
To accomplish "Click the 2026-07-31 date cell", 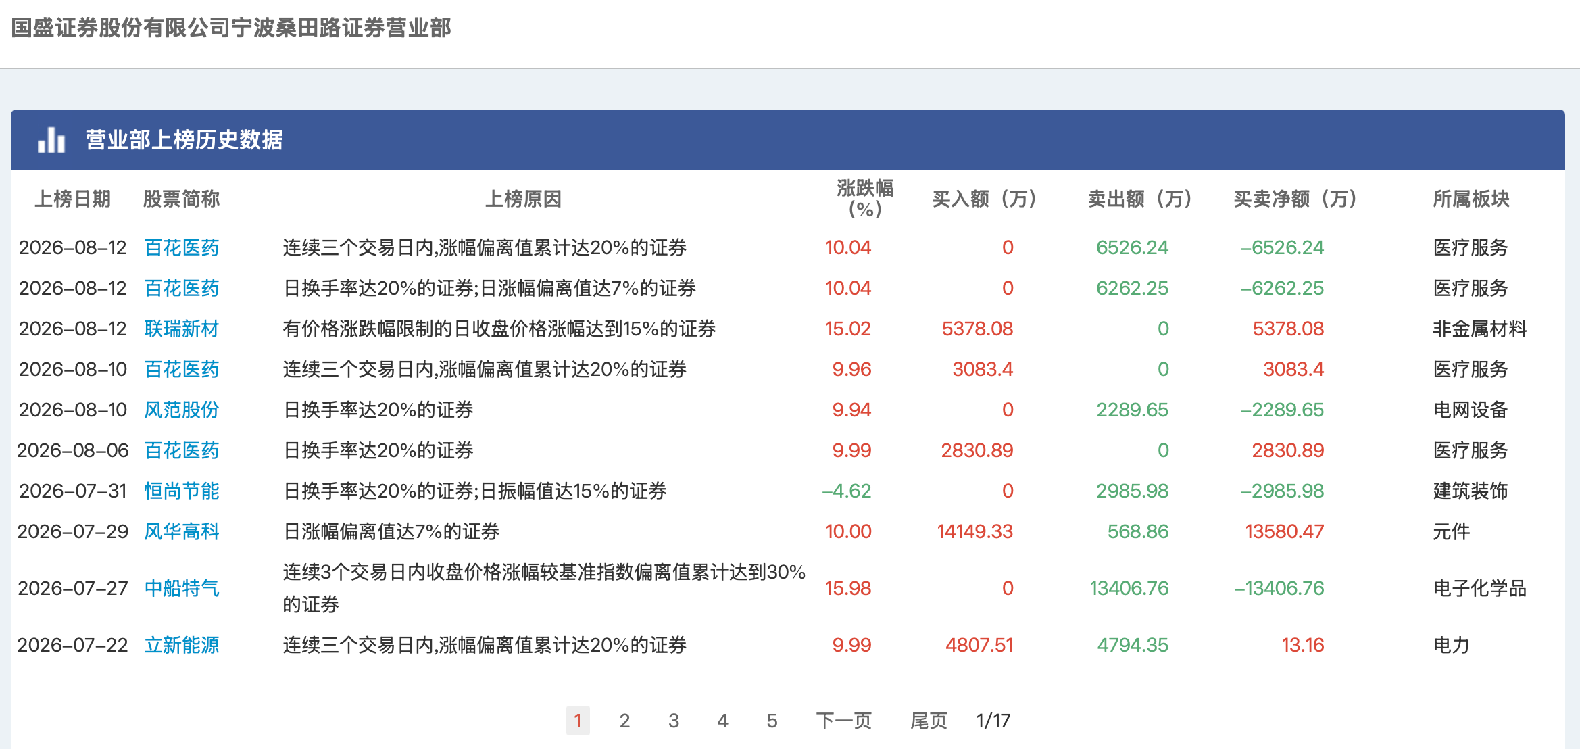I will (73, 491).
